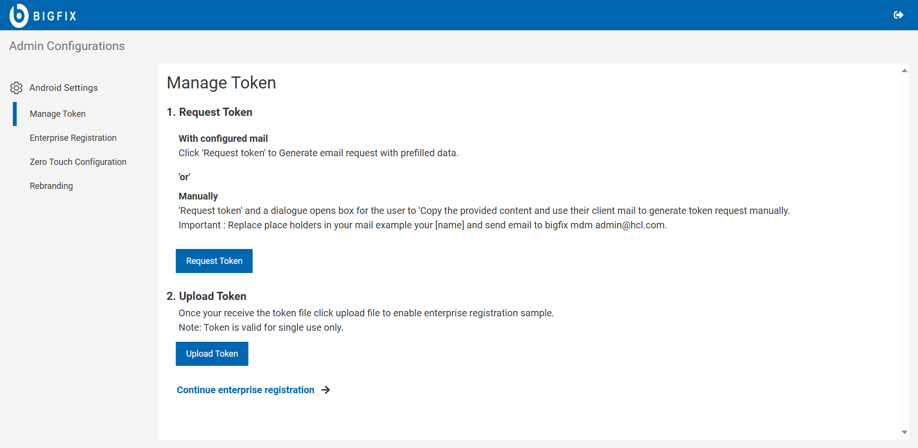Open Continue enterprise registration link

coord(245,390)
